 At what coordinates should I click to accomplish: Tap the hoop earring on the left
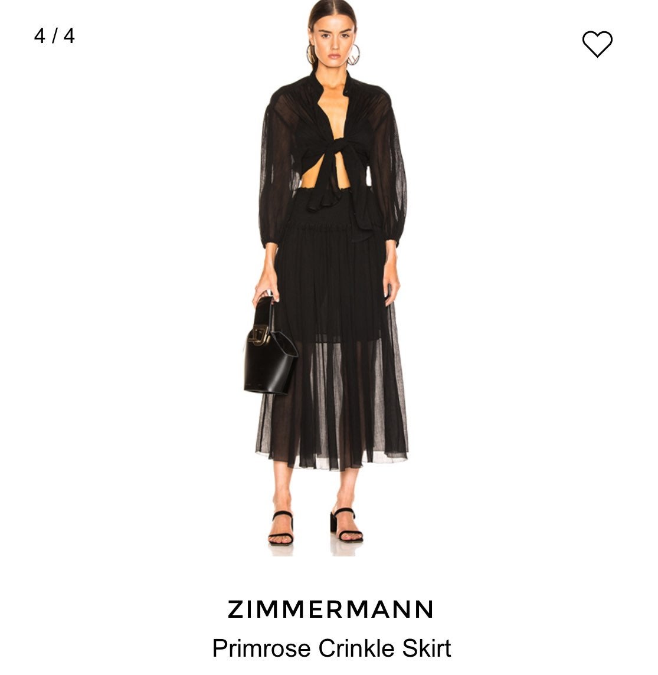[x=312, y=55]
